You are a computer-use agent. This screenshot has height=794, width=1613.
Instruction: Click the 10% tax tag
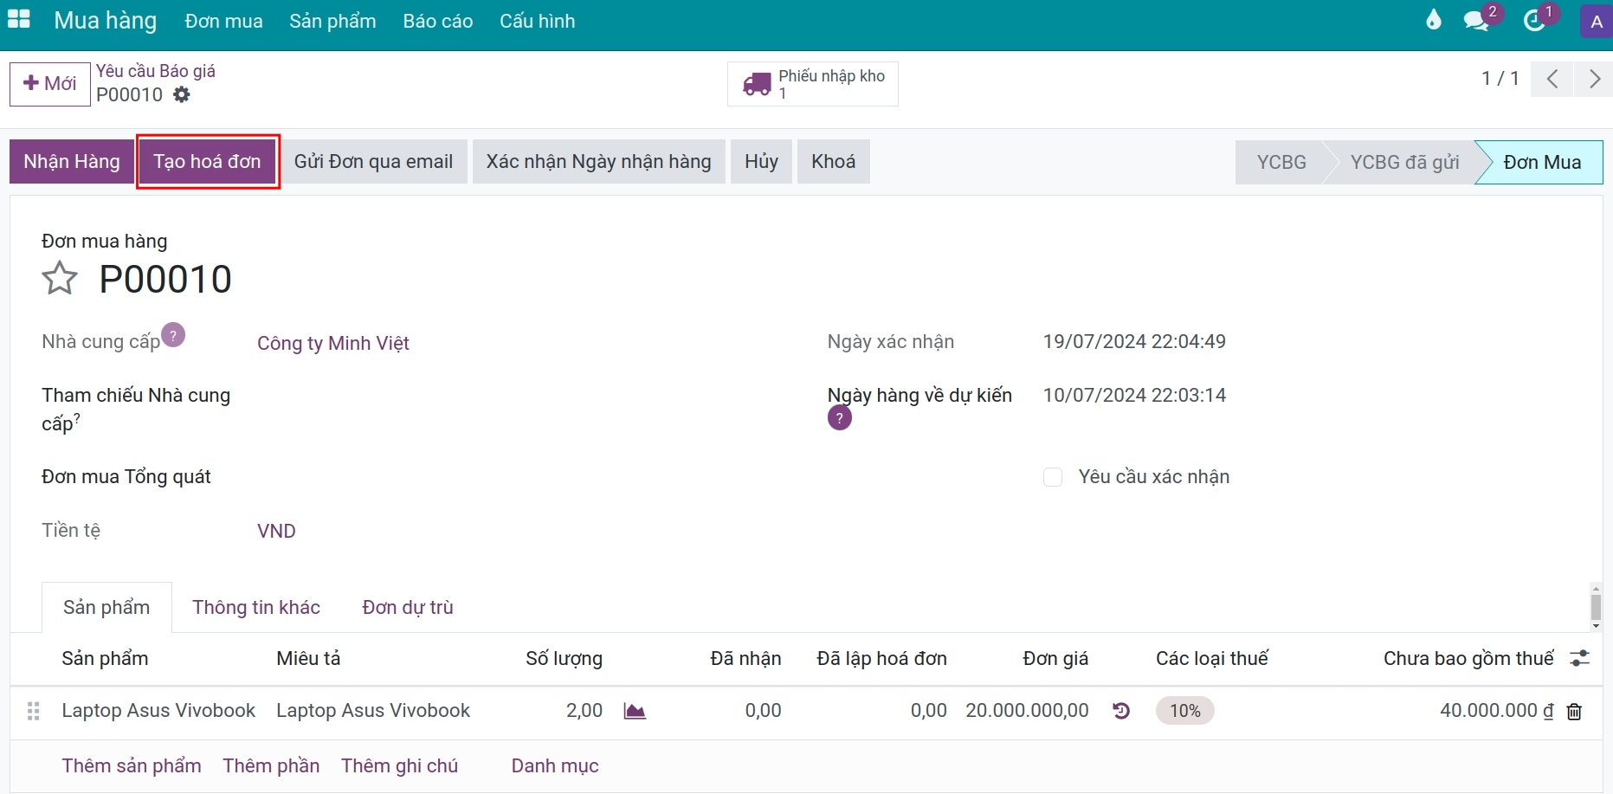pyautogui.click(x=1185, y=711)
